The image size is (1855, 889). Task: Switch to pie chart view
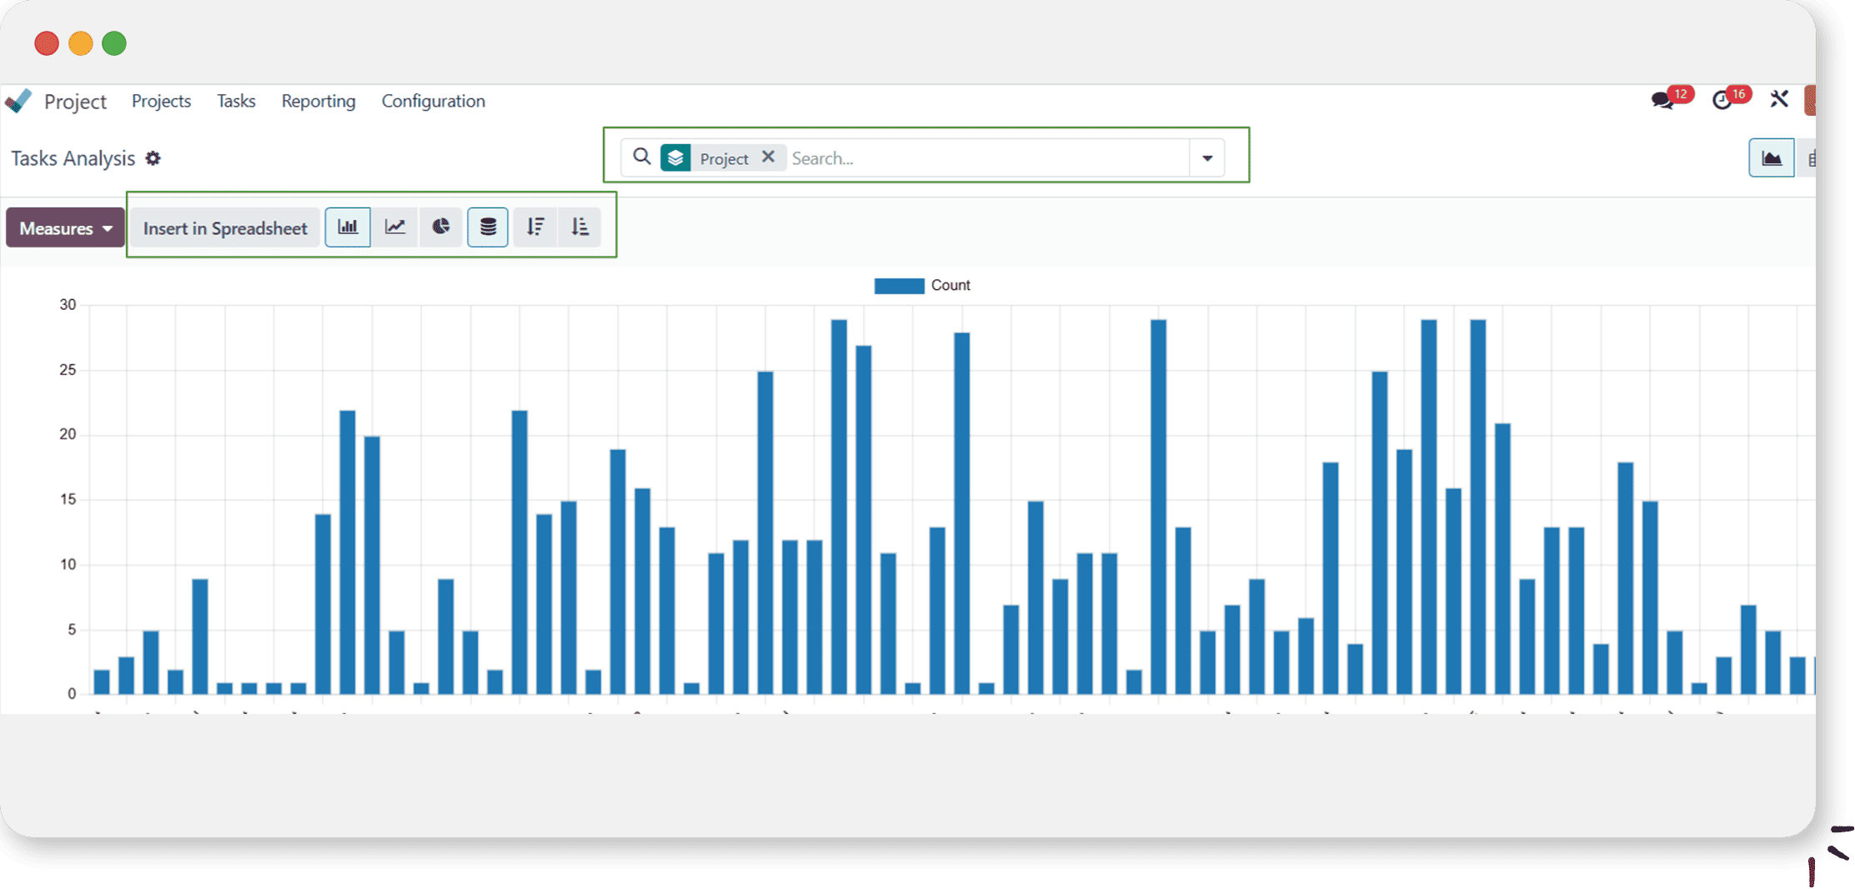pyautogui.click(x=441, y=227)
